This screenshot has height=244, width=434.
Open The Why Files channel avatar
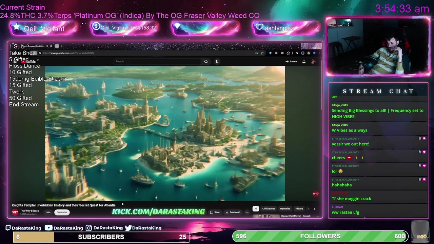click(15, 212)
